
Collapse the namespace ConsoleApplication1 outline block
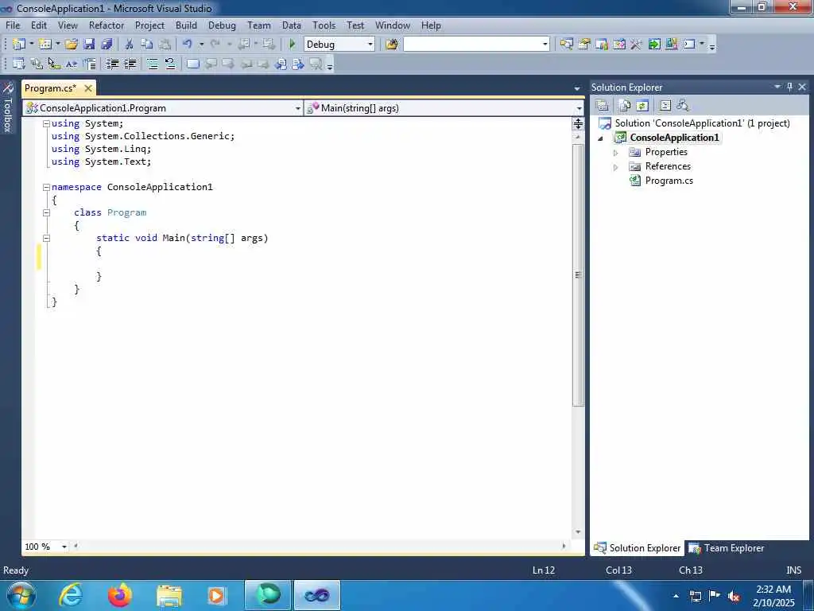(46, 187)
